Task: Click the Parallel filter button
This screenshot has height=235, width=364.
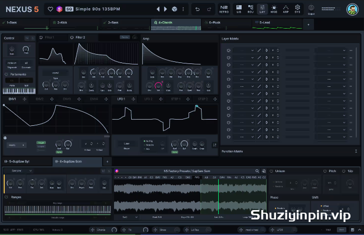Action: click(125, 37)
